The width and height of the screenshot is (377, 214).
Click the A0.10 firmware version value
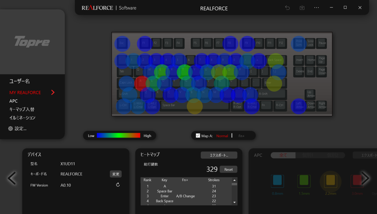pos(66,185)
